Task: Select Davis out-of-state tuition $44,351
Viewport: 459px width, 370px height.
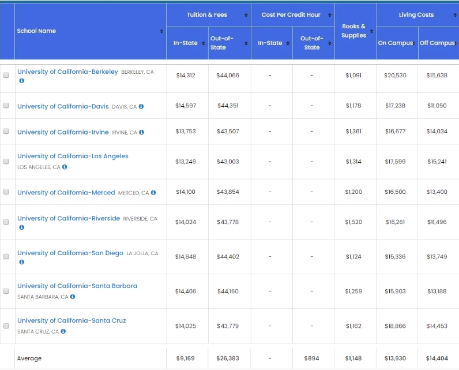Action: tap(228, 106)
